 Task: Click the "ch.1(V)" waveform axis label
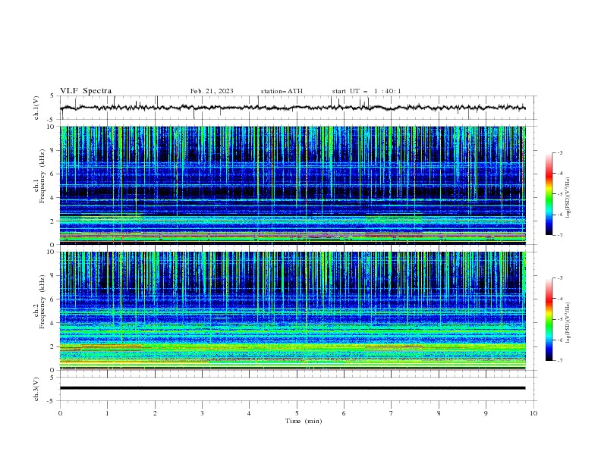(36, 108)
